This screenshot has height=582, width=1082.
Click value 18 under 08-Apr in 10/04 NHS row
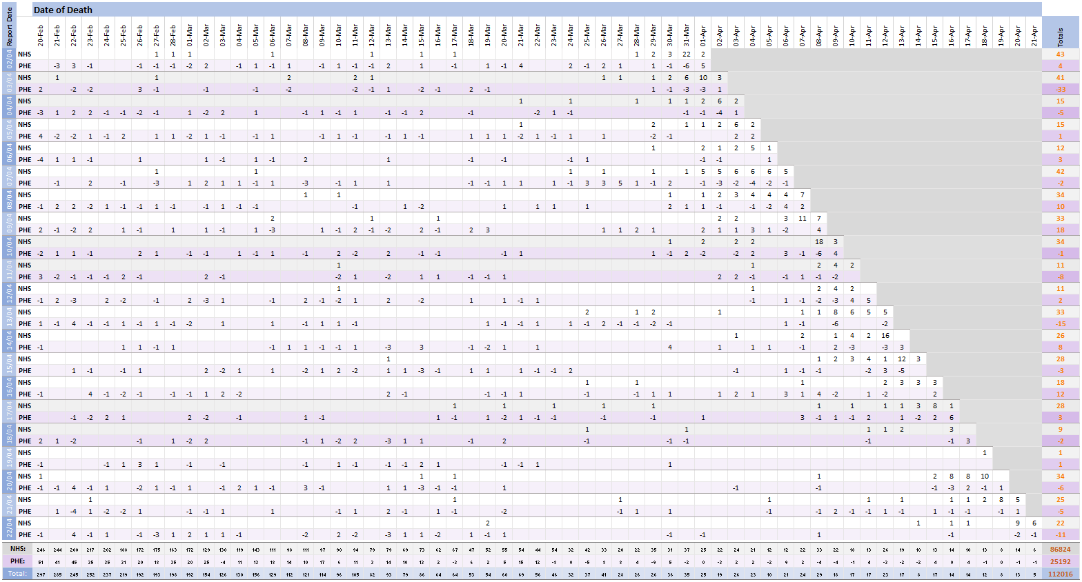(819, 242)
